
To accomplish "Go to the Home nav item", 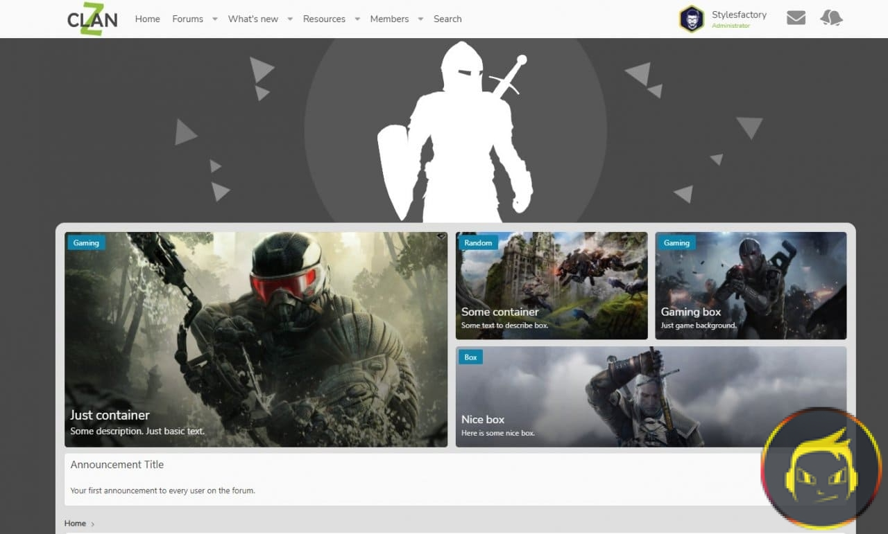I will tap(148, 19).
